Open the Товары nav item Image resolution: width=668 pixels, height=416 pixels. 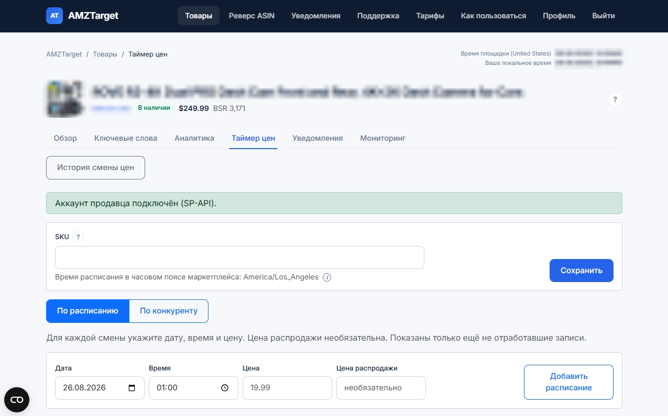(199, 16)
